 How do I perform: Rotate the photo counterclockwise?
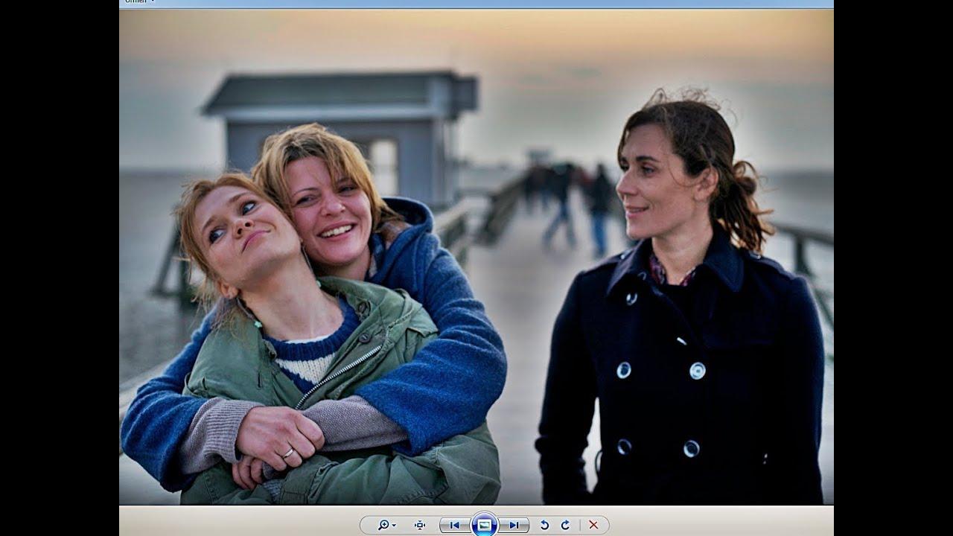pos(544,525)
